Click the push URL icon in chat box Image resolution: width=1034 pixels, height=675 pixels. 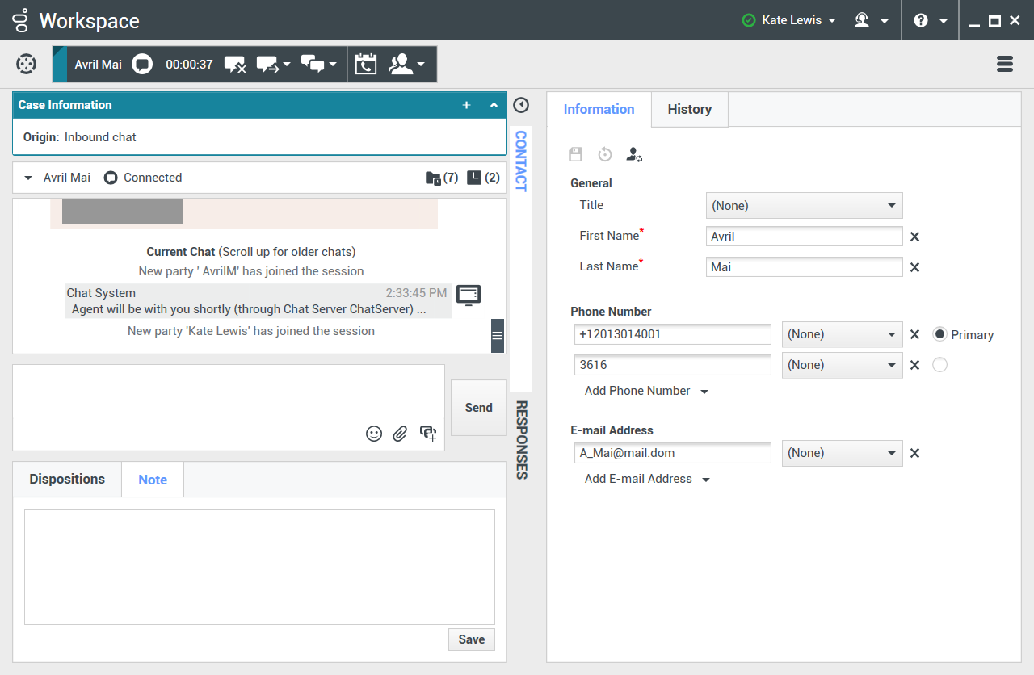tap(427, 434)
